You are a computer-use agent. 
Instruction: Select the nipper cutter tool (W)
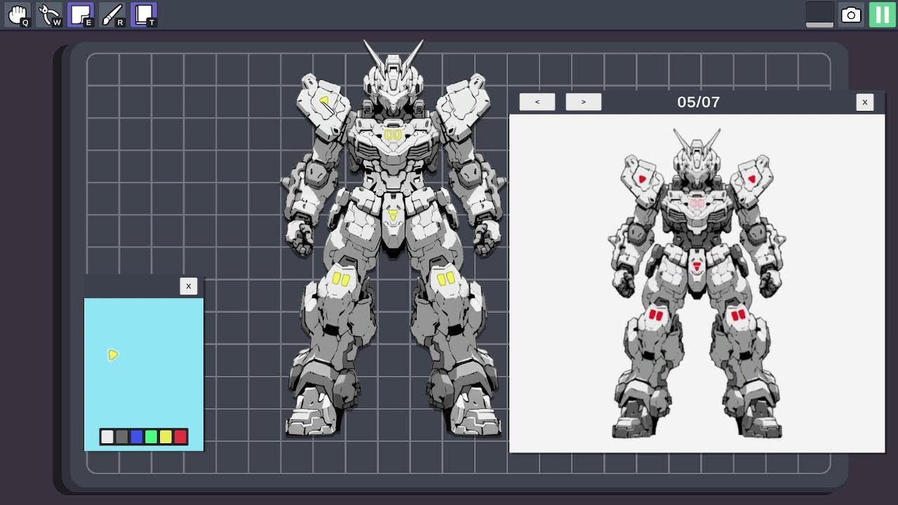tap(49, 15)
